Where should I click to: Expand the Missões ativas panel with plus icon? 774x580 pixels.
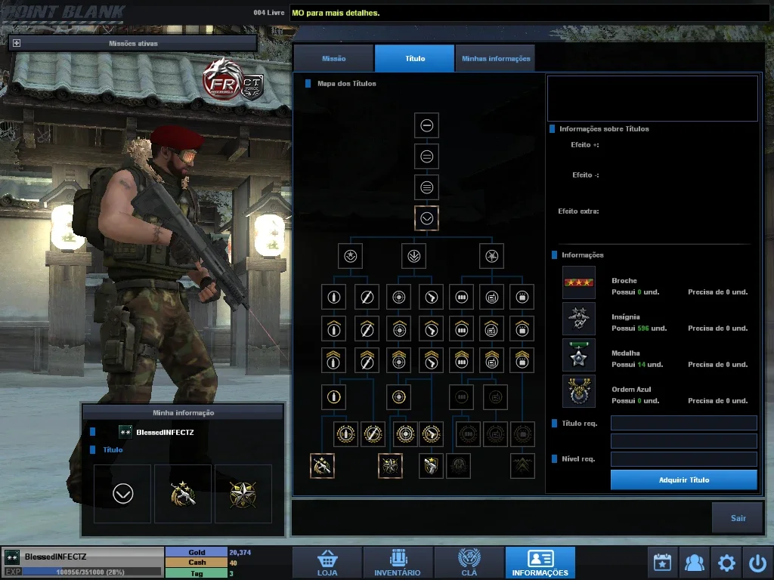[17, 43]
